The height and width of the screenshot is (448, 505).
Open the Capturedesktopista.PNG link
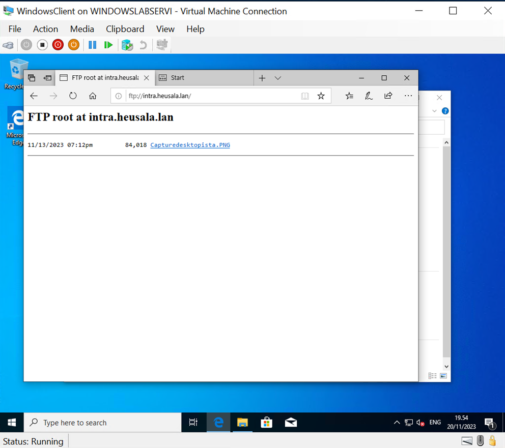coord(190,145)
